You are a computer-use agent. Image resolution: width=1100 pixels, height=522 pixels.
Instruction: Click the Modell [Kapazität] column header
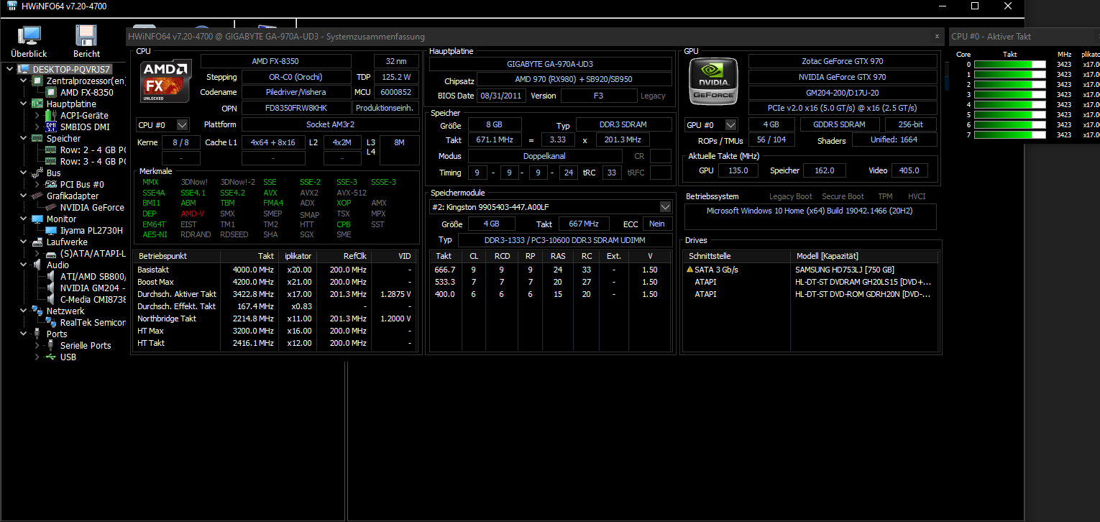(x=864, y=256)
